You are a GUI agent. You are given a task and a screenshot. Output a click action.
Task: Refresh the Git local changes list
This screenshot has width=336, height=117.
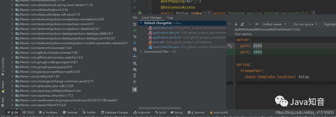[x=135, y=24]
